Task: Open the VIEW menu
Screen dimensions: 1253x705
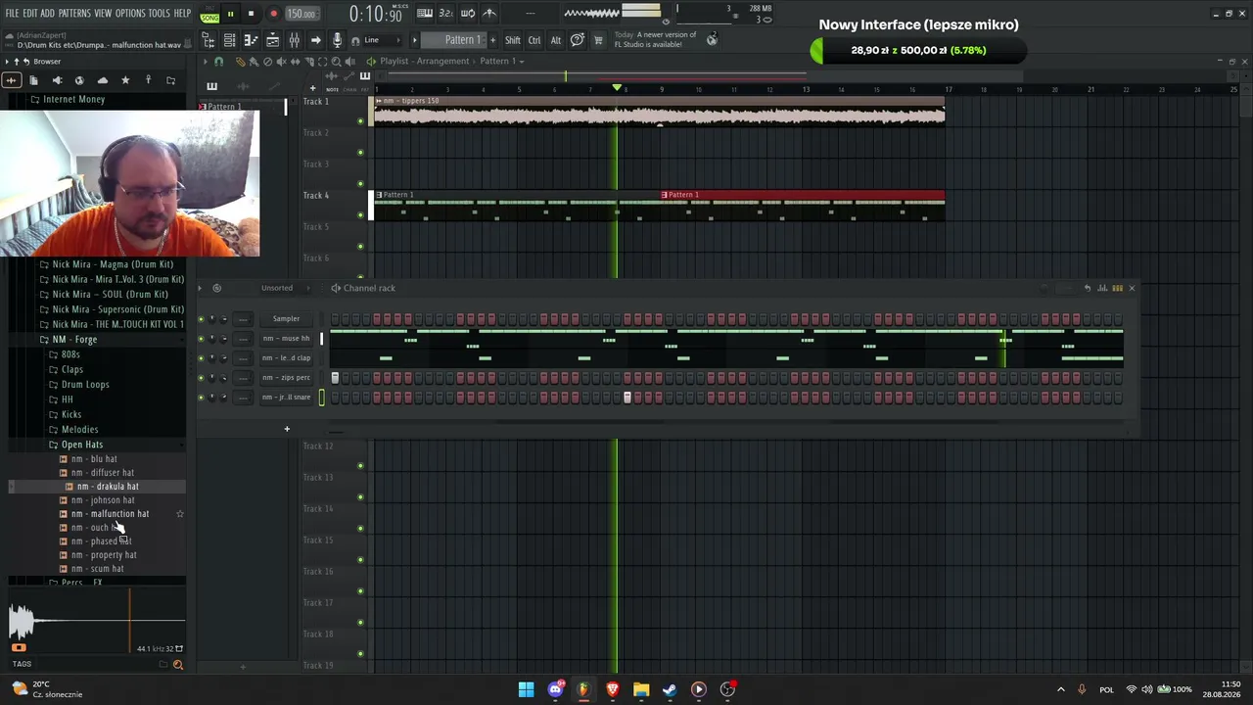Action: 103,14
